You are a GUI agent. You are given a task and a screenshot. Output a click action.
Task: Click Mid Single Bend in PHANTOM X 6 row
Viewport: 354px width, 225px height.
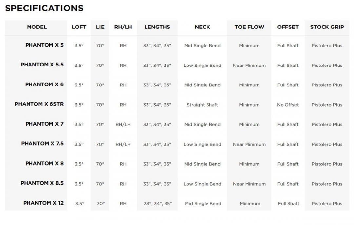[x=202, y=85]
